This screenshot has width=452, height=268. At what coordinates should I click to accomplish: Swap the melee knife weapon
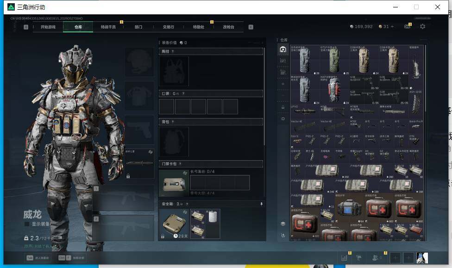coord(151,152)
